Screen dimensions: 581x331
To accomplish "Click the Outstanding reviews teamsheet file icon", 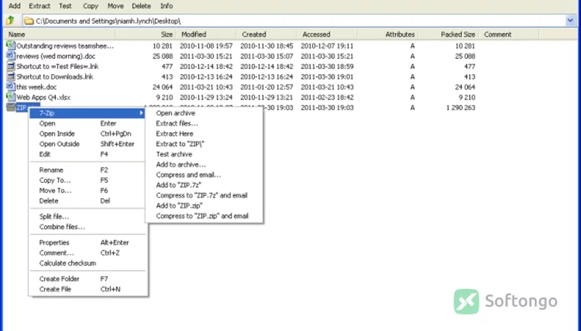I will [x=11, y=46].
